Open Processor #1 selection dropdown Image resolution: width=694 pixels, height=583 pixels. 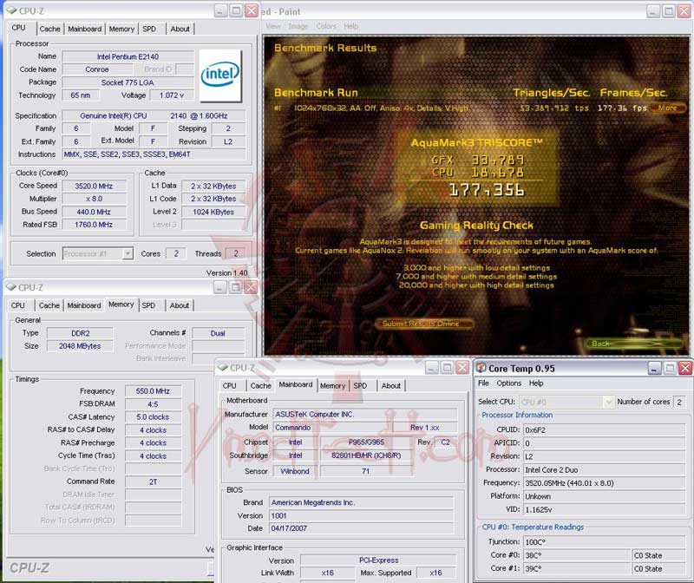pos(128,253)
